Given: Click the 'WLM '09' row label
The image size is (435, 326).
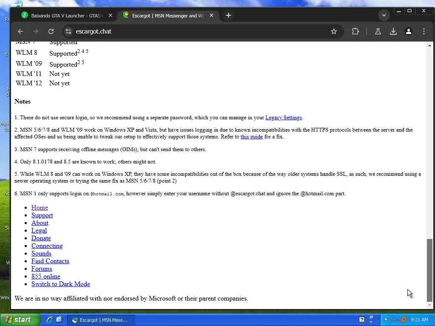Looking at the screenshot, I should [29, 64].
